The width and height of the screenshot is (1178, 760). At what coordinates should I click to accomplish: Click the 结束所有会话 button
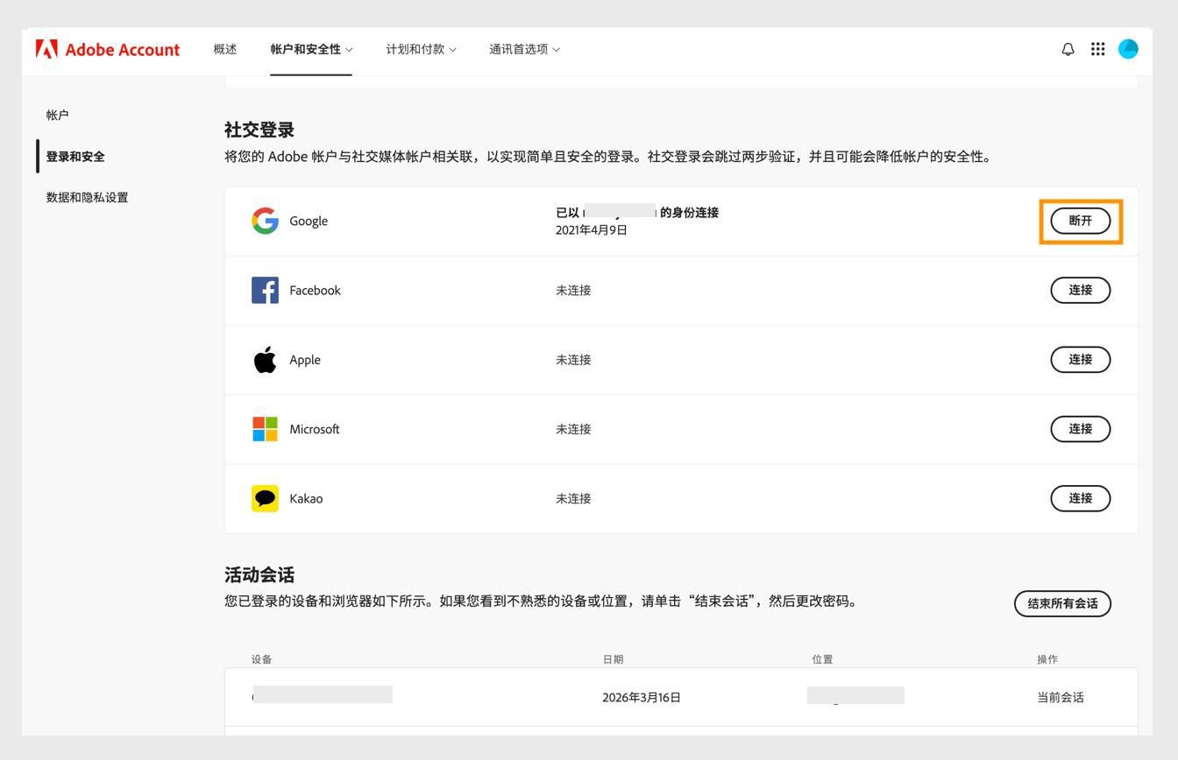coord(1061,603)
